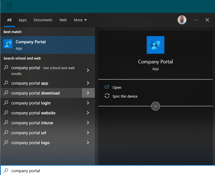
Task: Expand arrow for company portal app
Action: click(x=88, y=83)
